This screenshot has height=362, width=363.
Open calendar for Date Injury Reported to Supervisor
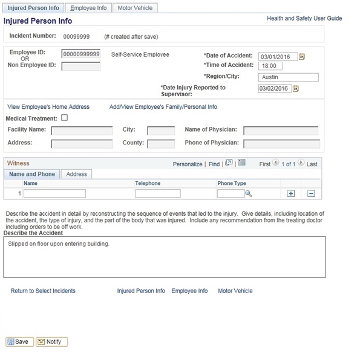pyautogui.click(x=295, y=89)
